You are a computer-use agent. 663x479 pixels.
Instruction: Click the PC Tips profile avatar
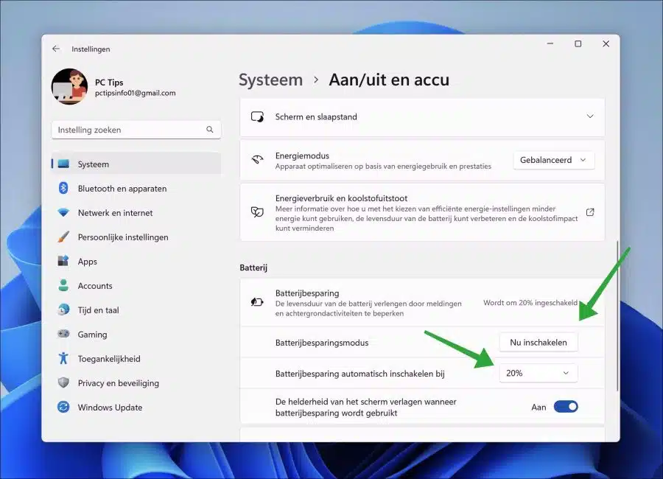[x=69, y=86]
